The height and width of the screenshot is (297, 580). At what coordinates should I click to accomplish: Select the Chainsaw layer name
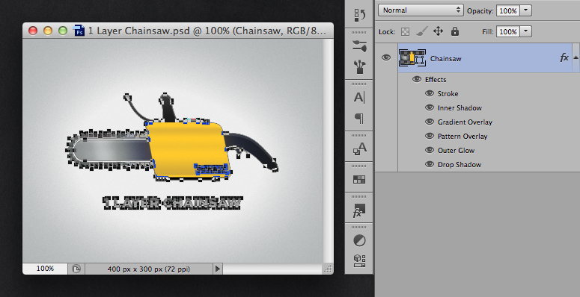point(446,59)
